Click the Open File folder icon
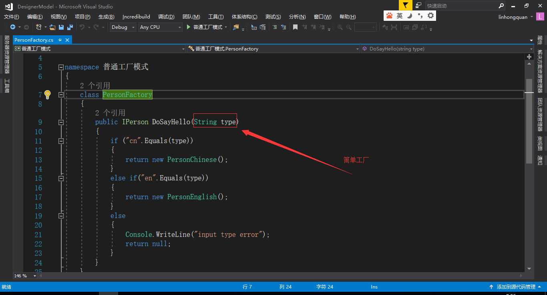 [x=52, y=27]
